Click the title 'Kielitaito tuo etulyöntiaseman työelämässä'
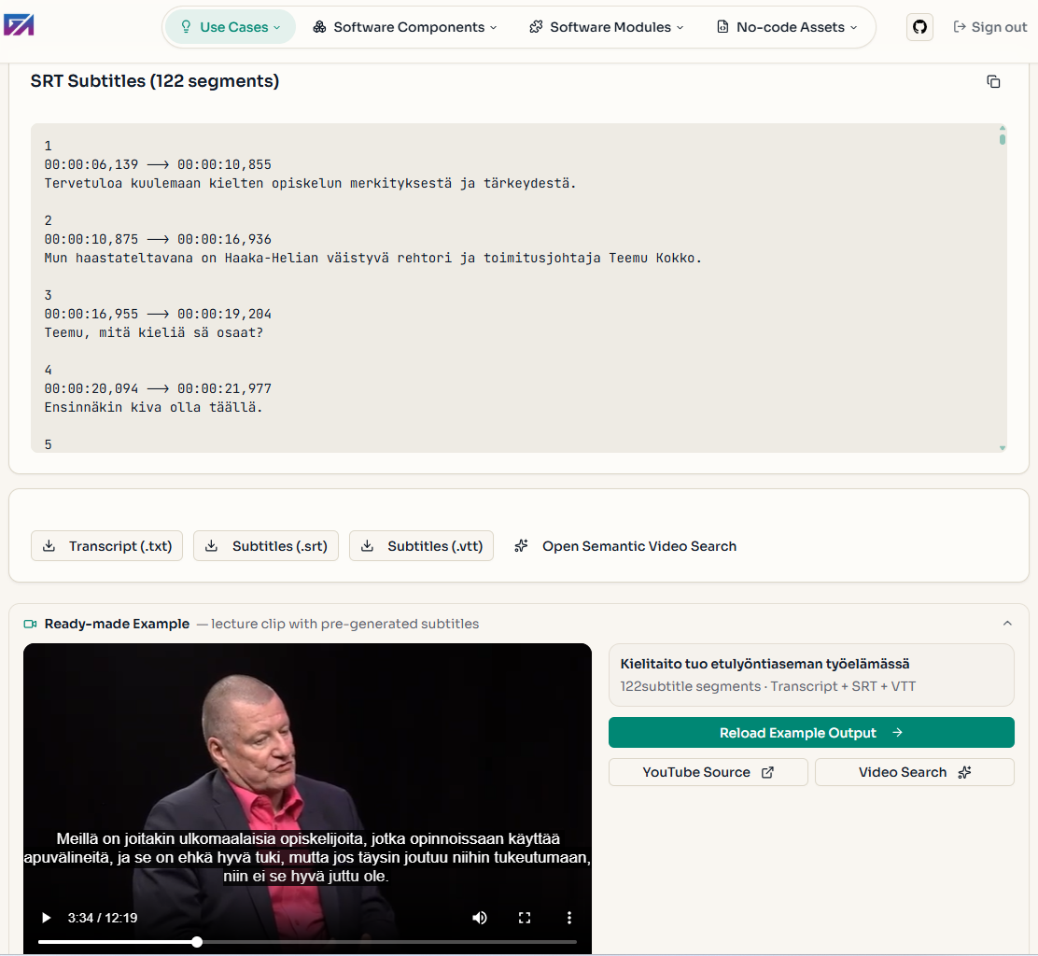The image size is (1038, 956). point(764,664)
